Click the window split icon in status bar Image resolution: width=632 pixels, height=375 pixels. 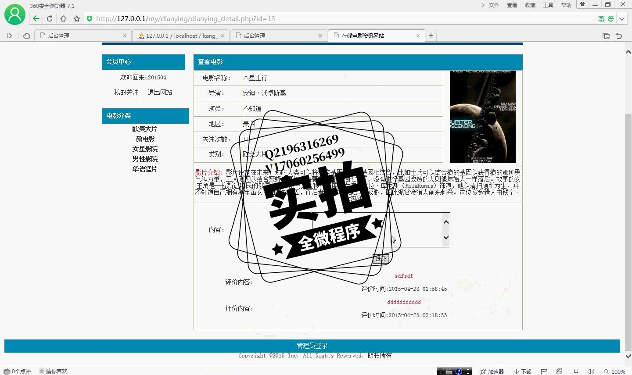tap(575, 371)
